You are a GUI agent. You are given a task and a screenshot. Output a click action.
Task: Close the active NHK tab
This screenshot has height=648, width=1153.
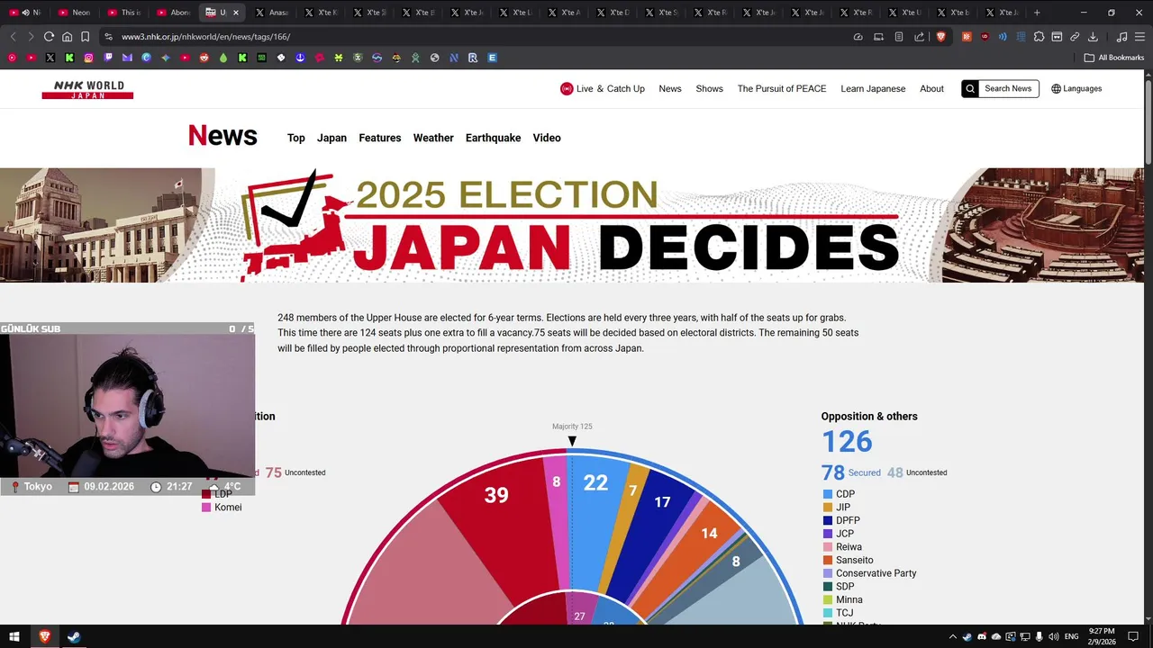(x=236, y=13)
